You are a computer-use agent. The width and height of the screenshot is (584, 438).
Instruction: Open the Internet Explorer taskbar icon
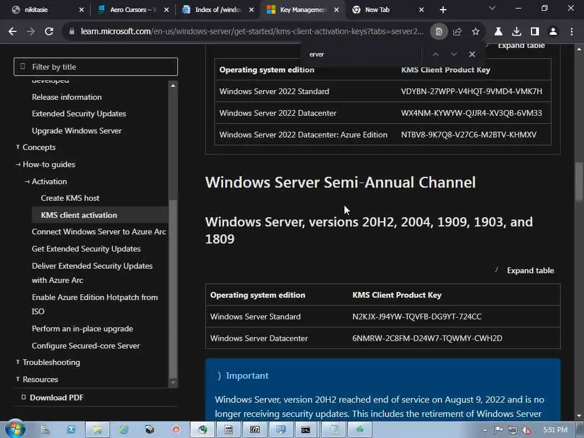tap(124, 430)
